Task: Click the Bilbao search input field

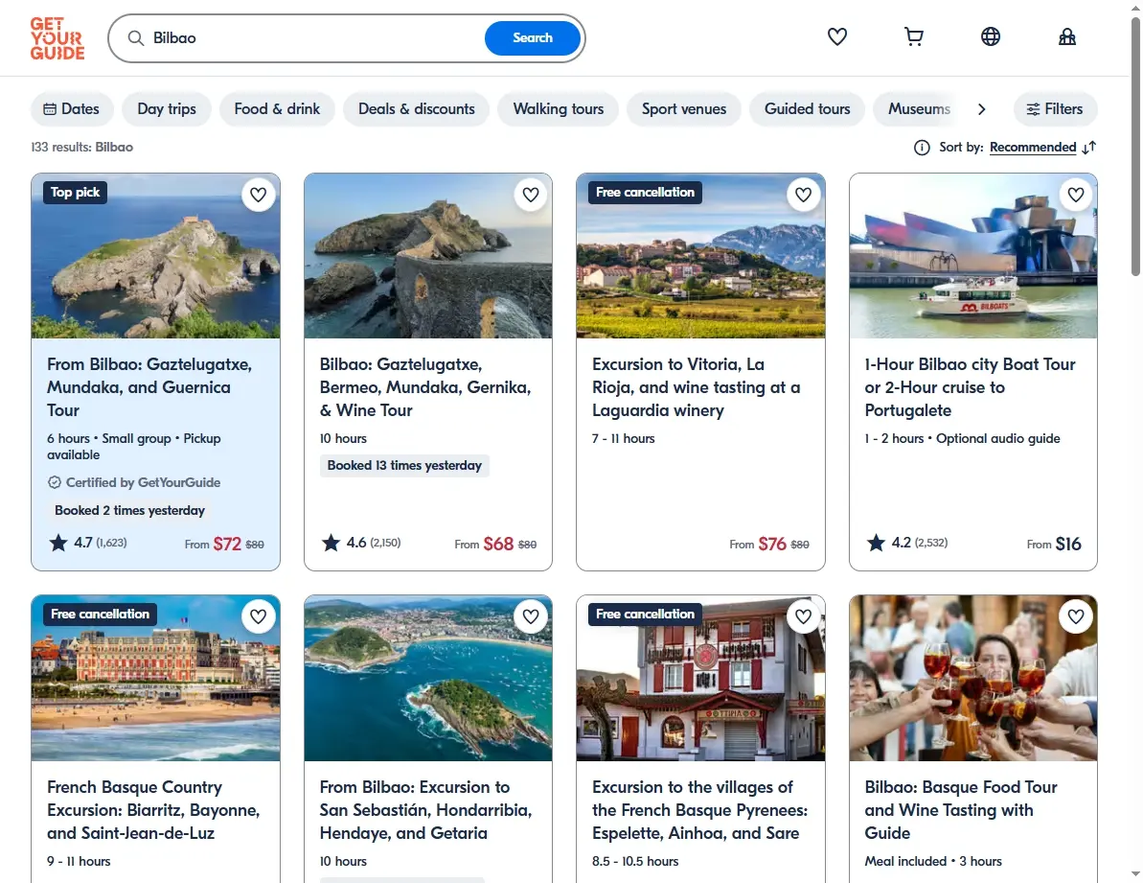Action: tap(313, 38)
